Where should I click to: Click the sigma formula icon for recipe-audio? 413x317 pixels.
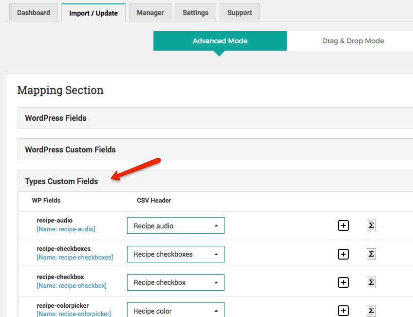(371, 225)
